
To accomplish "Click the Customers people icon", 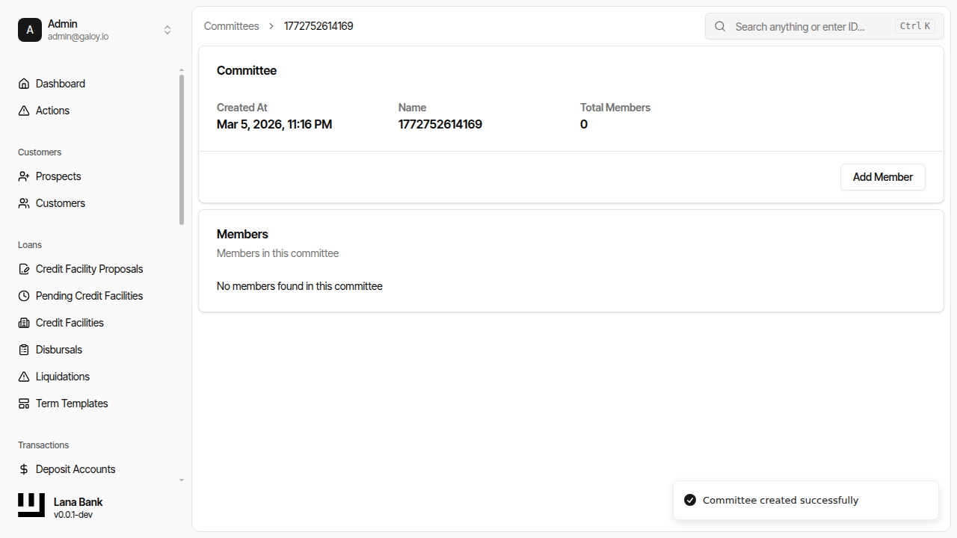I will click(24, 203).
